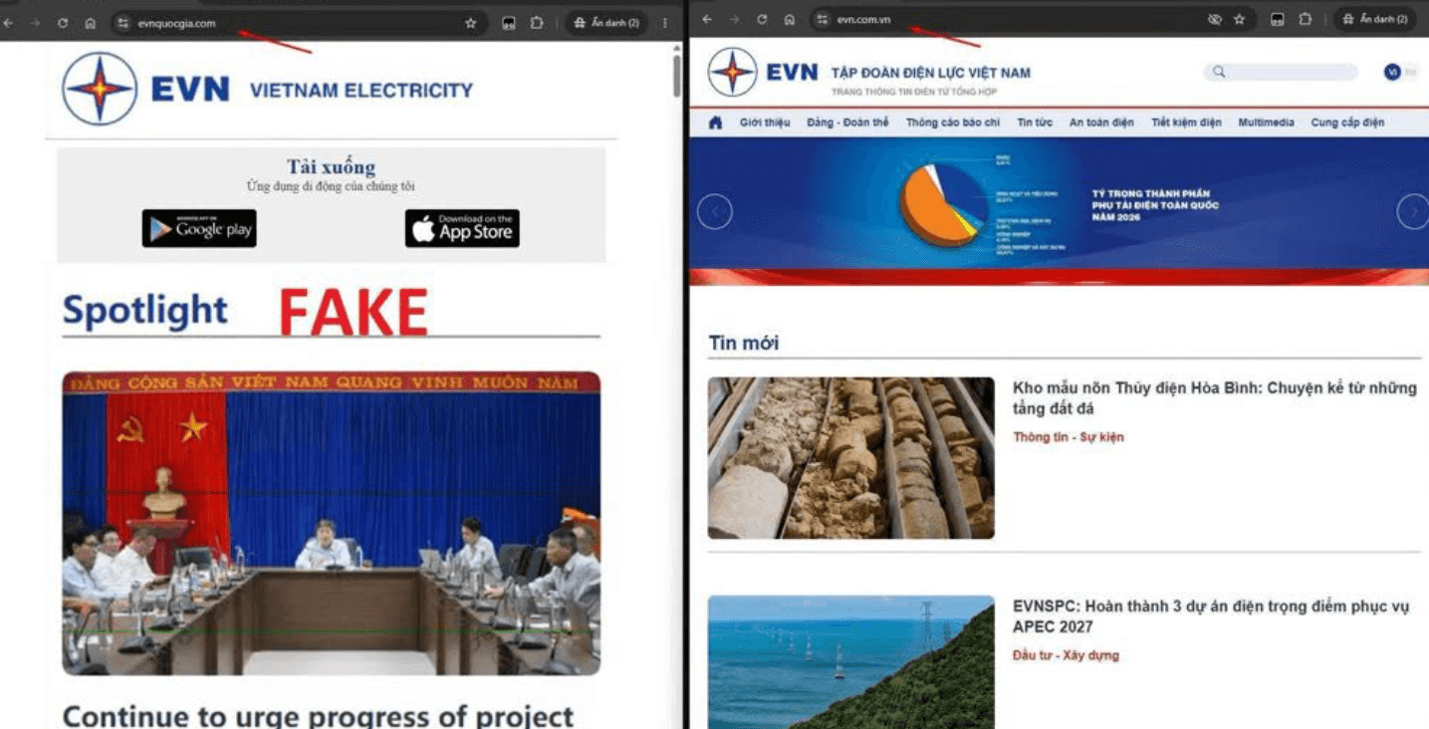The height and width of the screenshot is (729, 1429).
Task: Open site info icon beside evn.com.vn
Action: pos(823,19)
